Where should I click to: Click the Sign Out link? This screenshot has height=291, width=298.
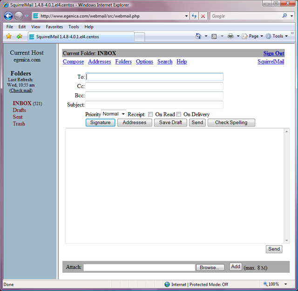coord(274,53)
